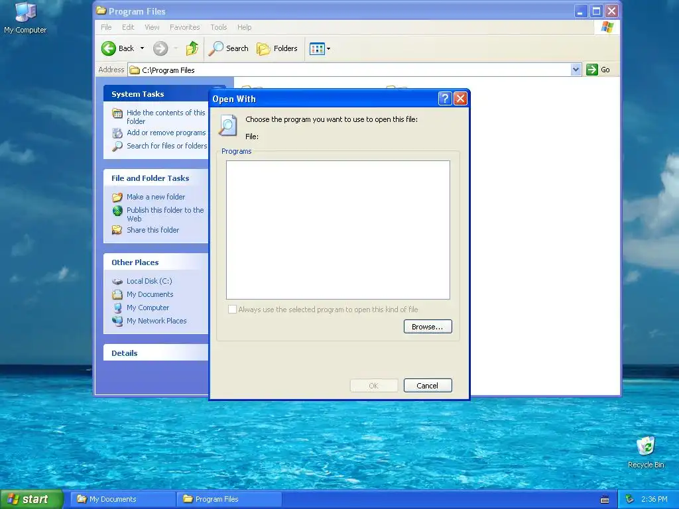Screen dimensions: 679x509
Task: Click the My Computer icon in Other Places
Action: pos(117,308)
